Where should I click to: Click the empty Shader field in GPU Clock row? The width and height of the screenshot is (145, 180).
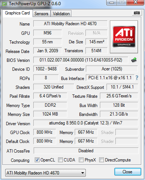127,132
